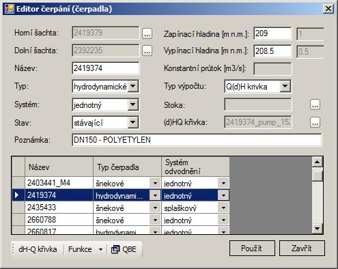Click the Zavřít button
338x269 pixels.
302,249
